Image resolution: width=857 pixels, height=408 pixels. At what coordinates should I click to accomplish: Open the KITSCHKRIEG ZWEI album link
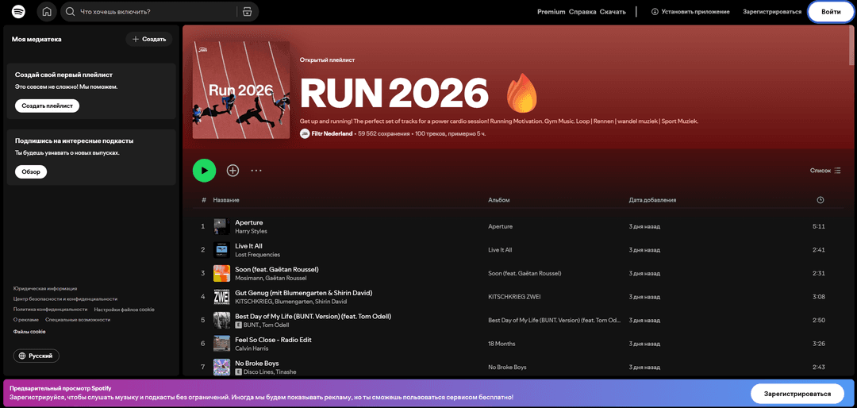point(515,297)
